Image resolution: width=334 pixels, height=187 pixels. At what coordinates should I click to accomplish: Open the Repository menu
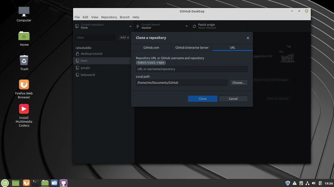(109, 17)
